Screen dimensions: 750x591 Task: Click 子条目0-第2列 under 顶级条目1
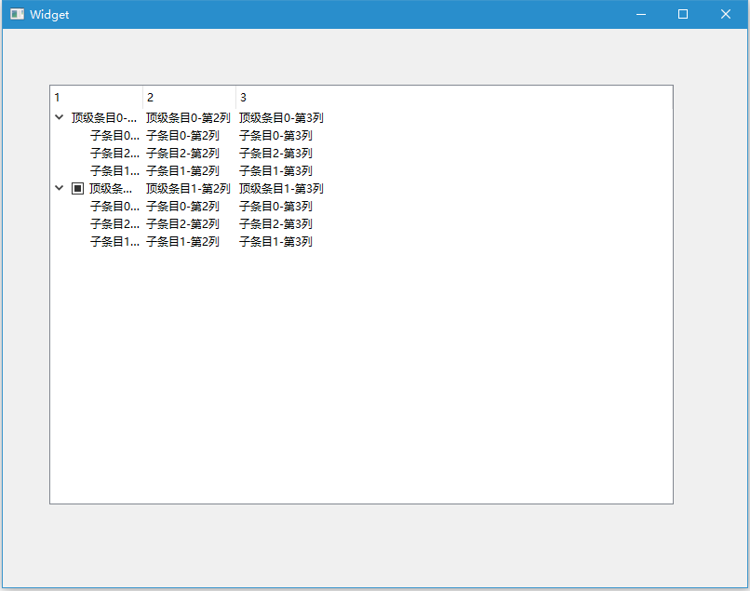(x=182, y=207)
